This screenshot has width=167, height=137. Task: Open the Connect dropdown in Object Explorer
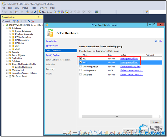click(7, 21)
